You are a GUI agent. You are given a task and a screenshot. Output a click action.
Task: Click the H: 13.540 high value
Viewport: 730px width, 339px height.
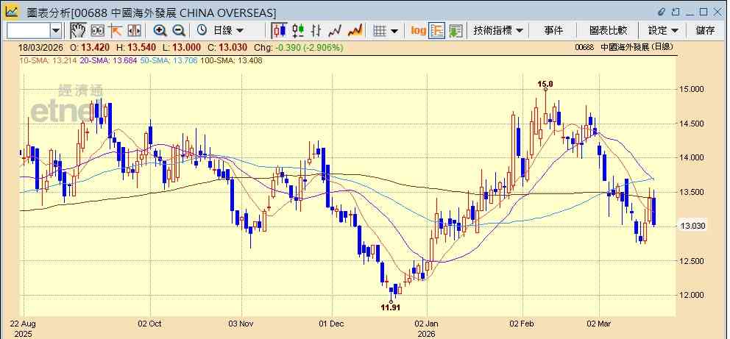136,48
